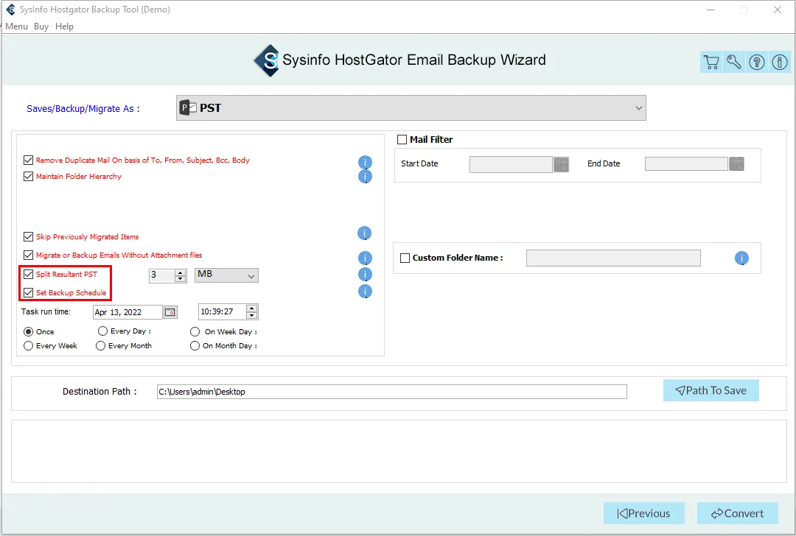
Task: Open the Menu menu
Action: [x=16, y=27]
